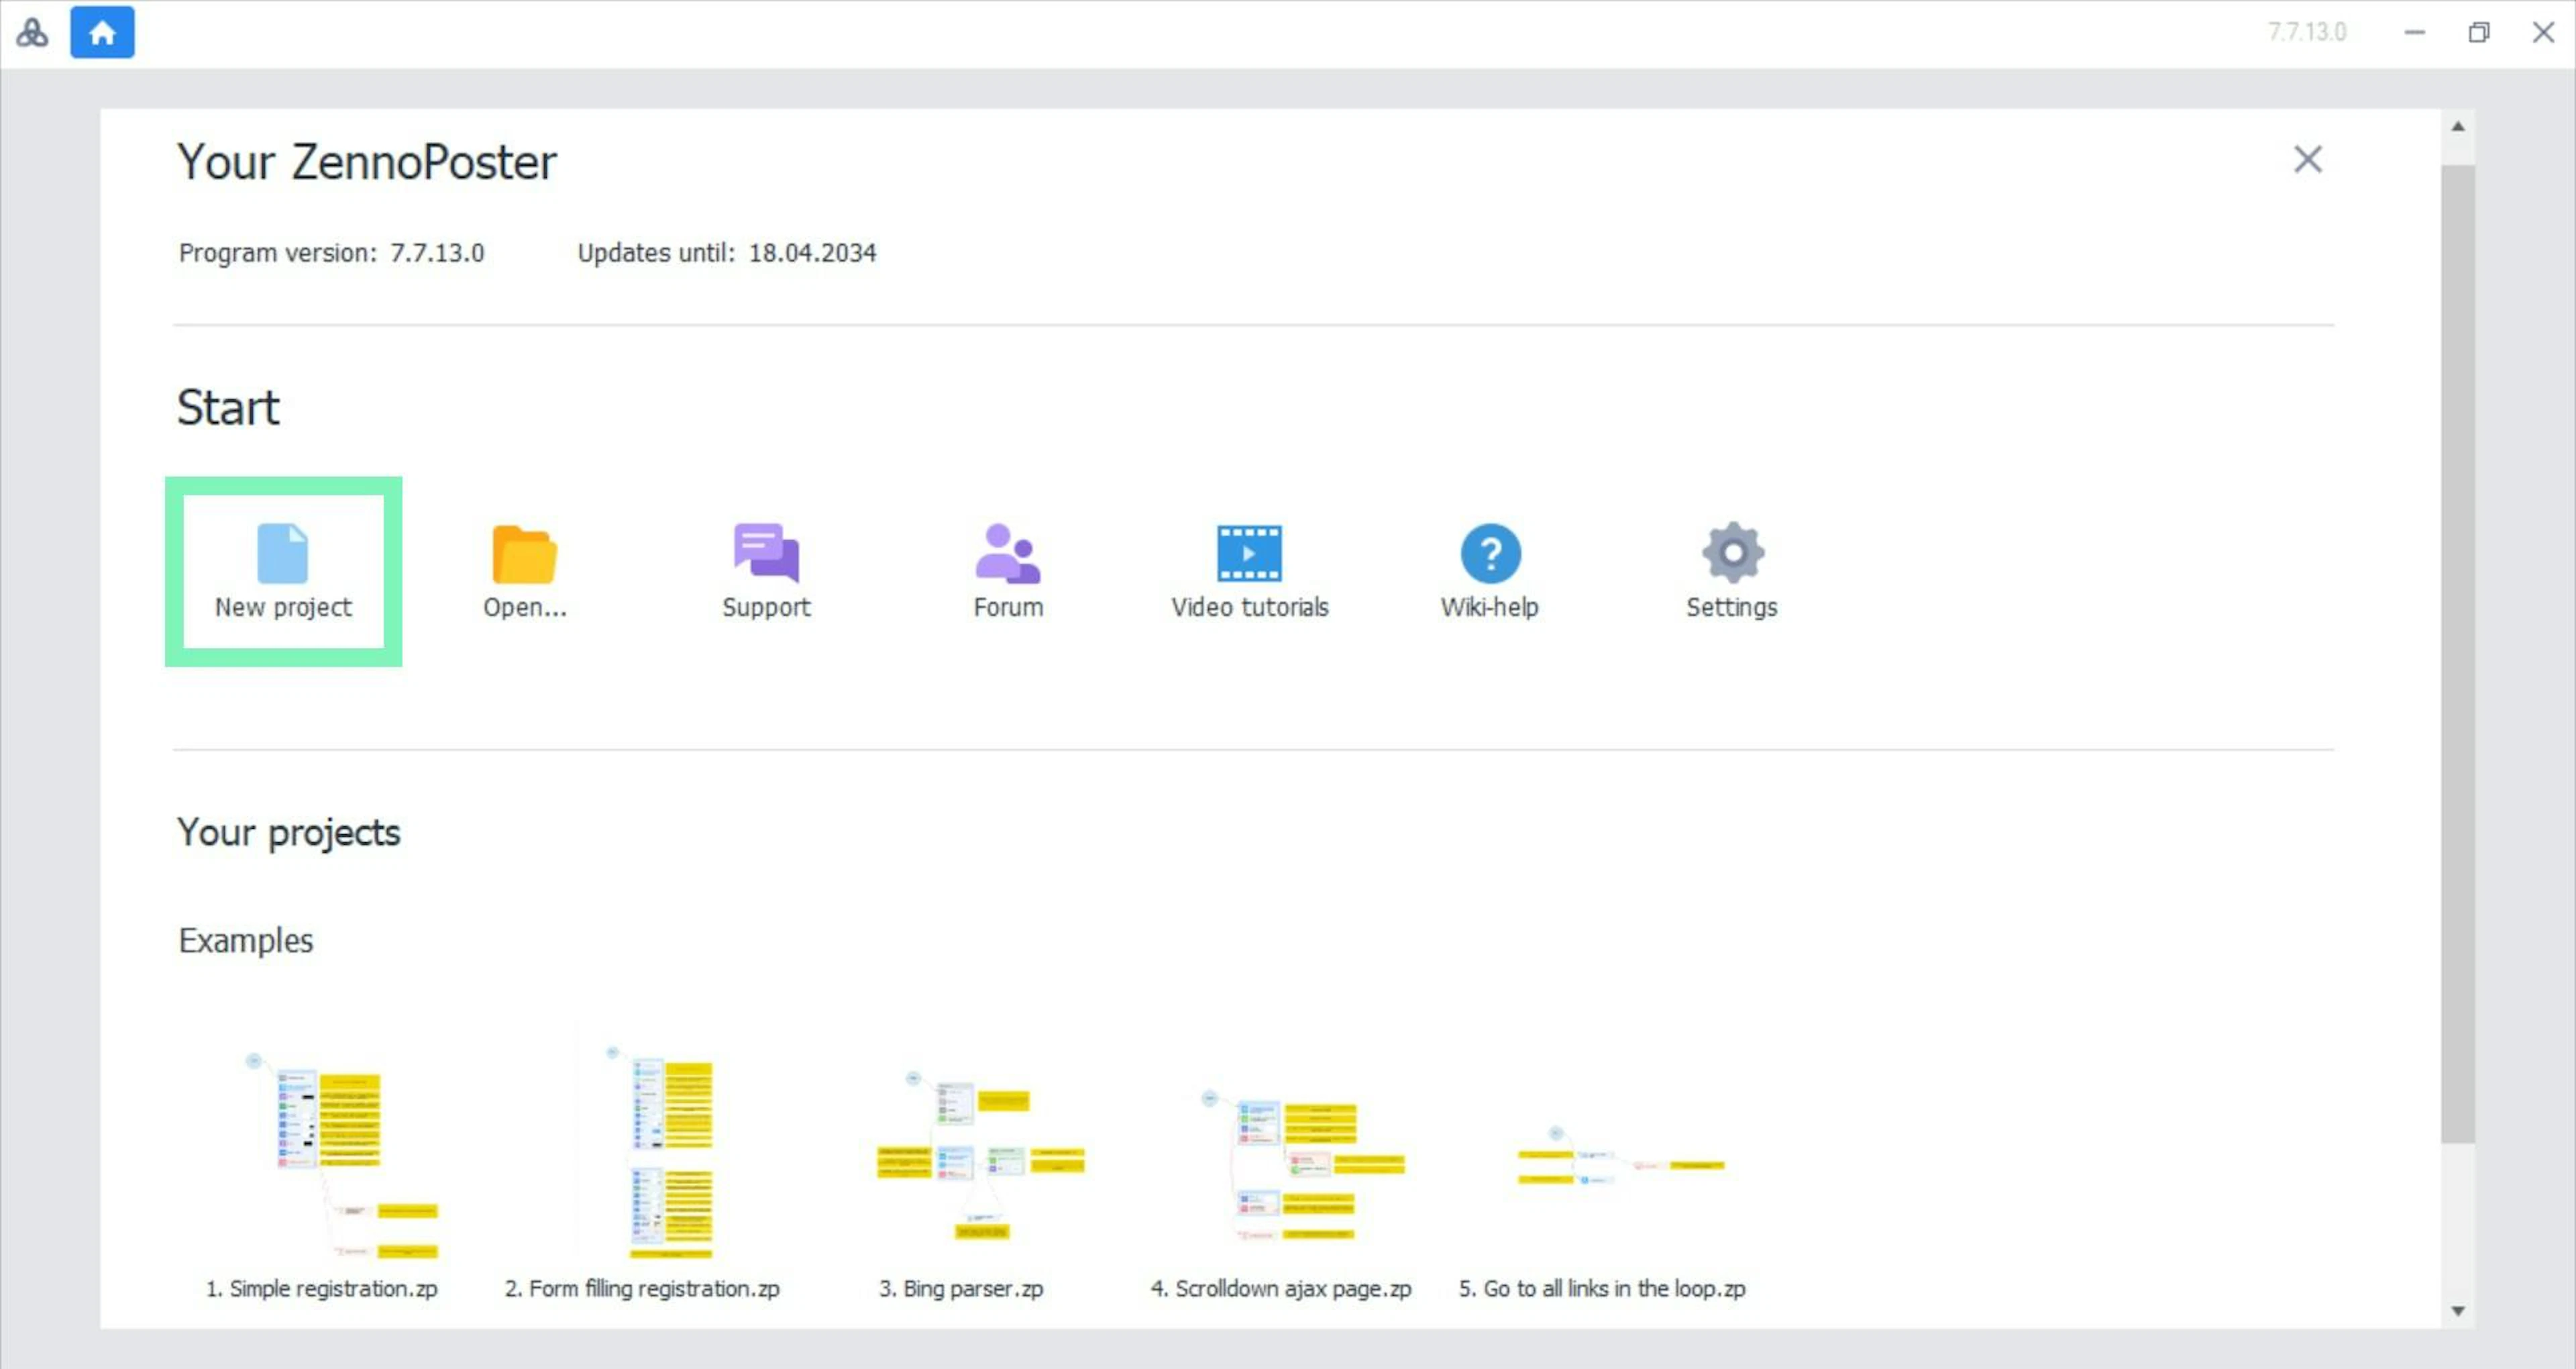Open the Support chat icon
Viewport: 2576px width, 1369px height.
(766, 552)
